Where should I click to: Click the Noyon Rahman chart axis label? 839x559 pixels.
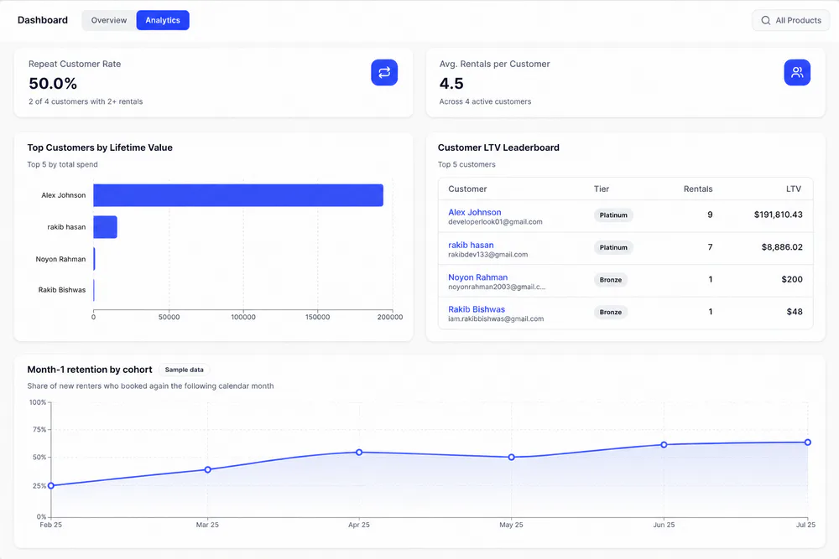pyautogui.click(x=60, y=259)
